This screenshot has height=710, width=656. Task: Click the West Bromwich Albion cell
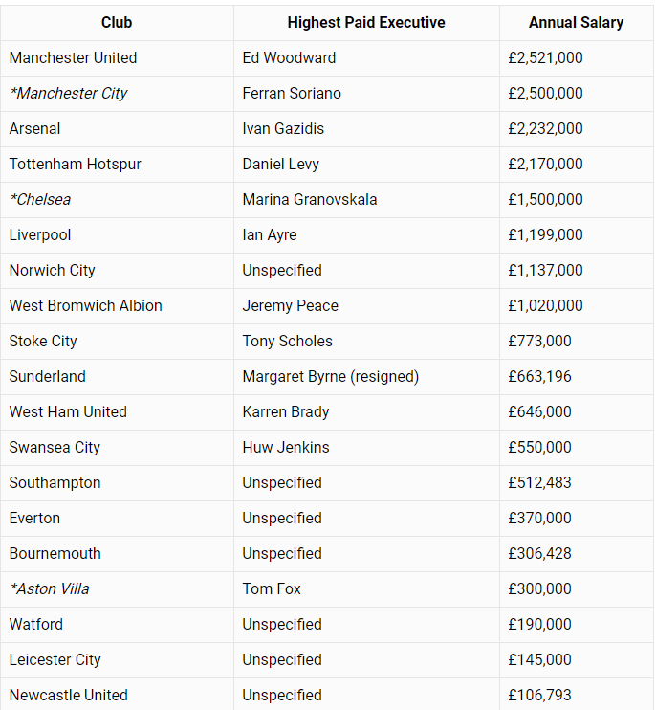(117, 305)
